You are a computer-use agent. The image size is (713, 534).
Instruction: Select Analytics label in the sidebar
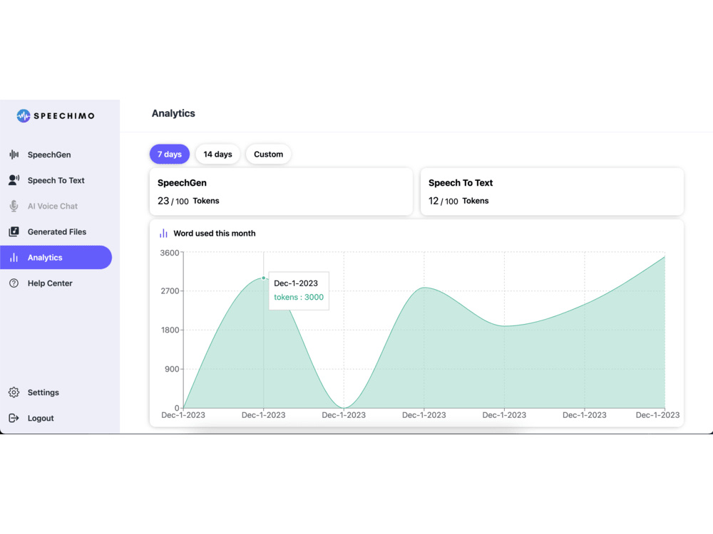pos(45,258)
